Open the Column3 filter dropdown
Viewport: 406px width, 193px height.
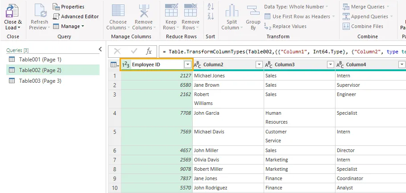[331, 65]
